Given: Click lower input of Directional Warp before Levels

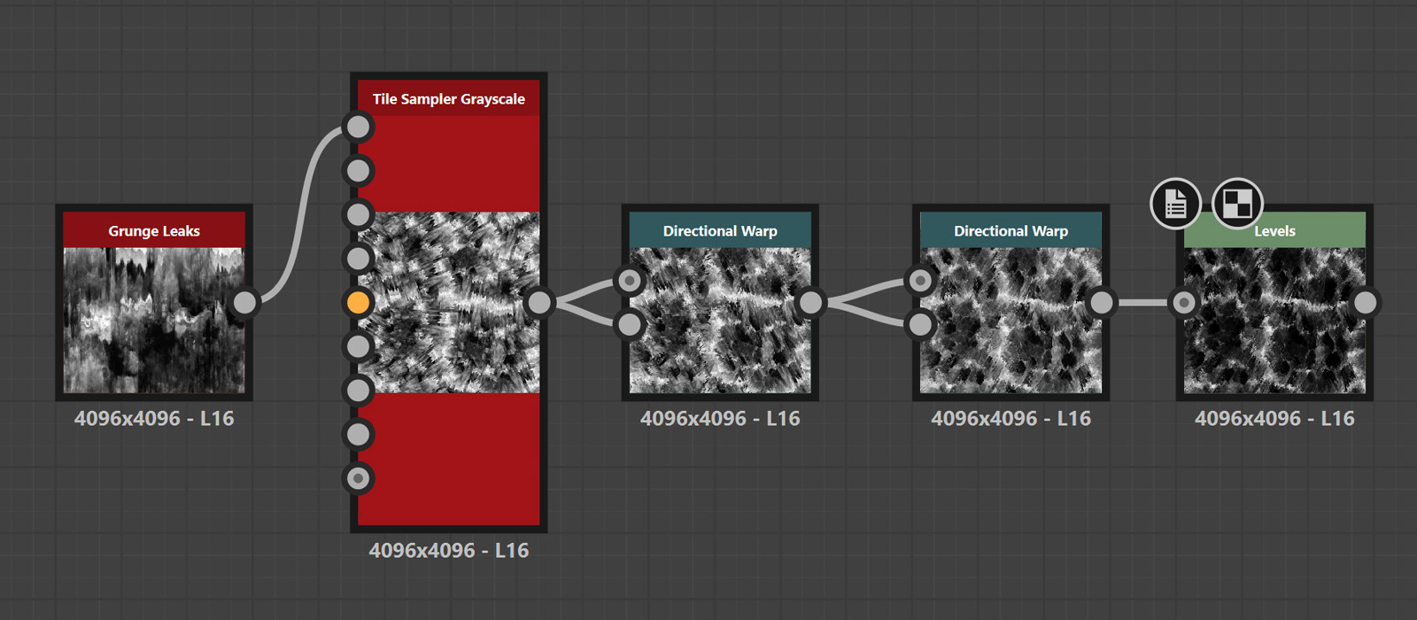Looking at the screenshot, I should (x=921, y=325).
